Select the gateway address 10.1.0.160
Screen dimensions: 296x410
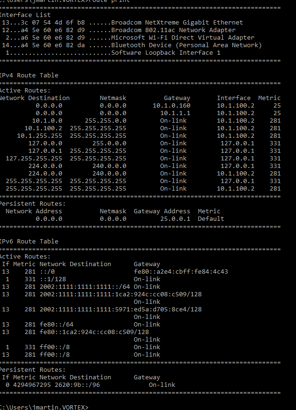[x=171, y=106]
